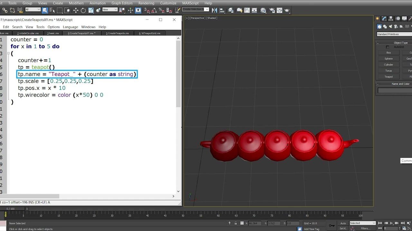Switch to the Modify command panel tab
412x231 pixels.
pos(384,19)
